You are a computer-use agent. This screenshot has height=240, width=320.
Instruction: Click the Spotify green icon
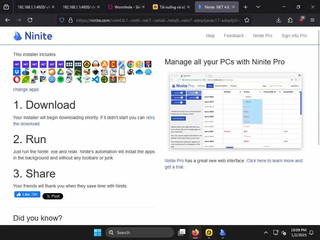point(61,80)
